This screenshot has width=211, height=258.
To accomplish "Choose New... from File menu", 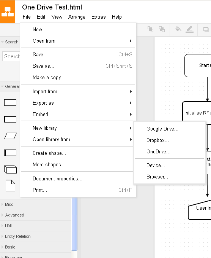I will (x=78, y=29).
